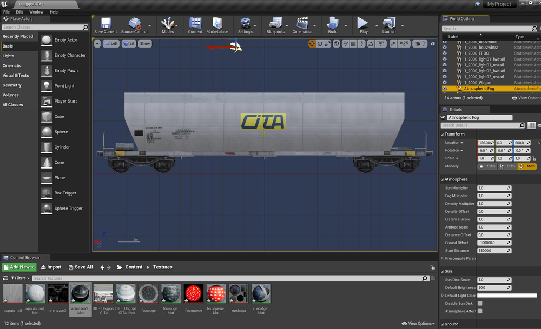Open viewport options dropdown arrow

tap(97, 44)
